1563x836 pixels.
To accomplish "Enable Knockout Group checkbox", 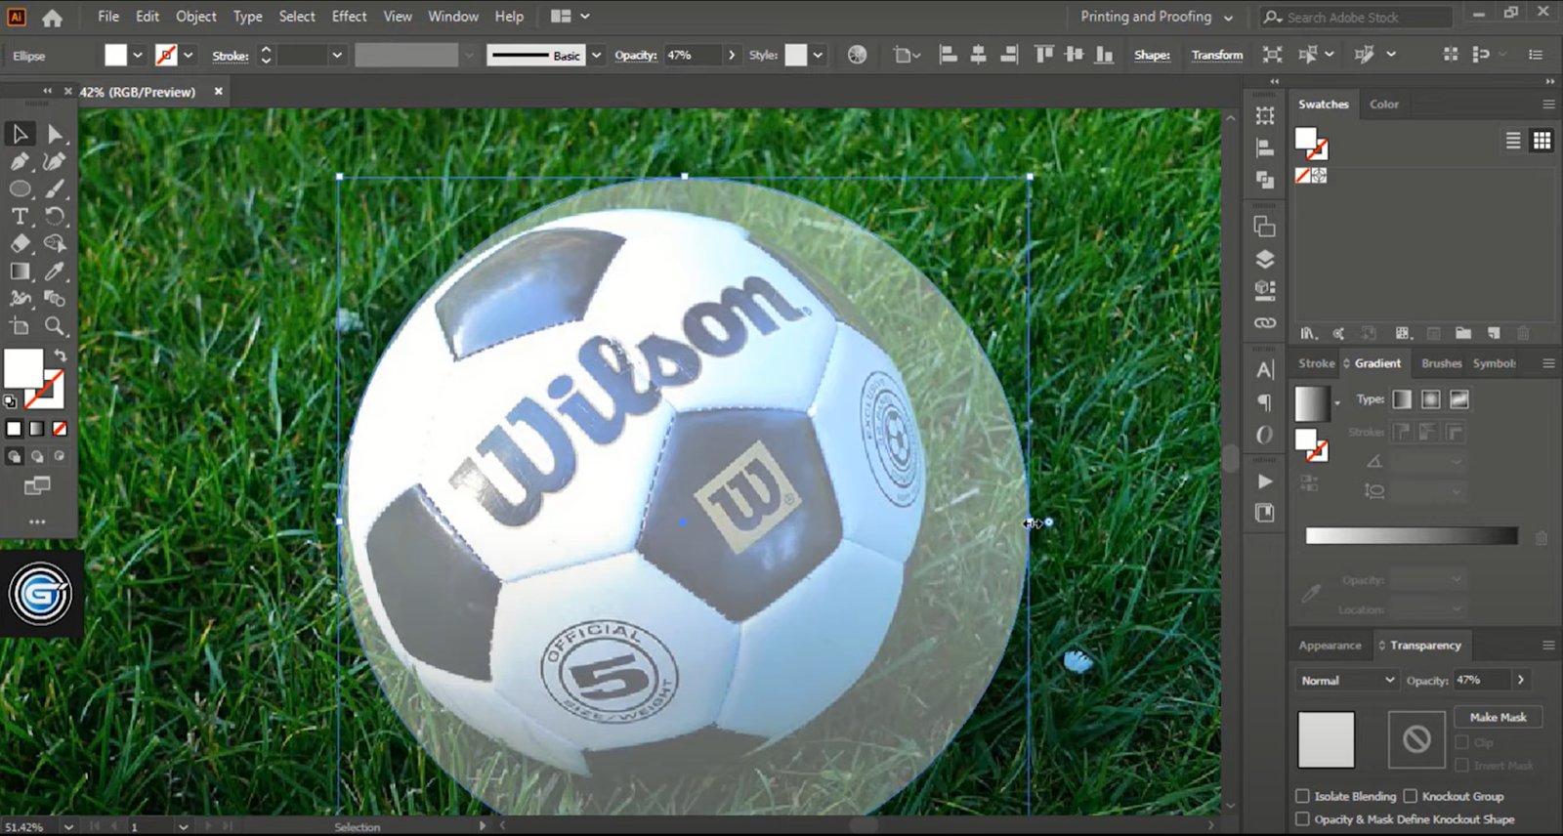I will (1410, 796).
